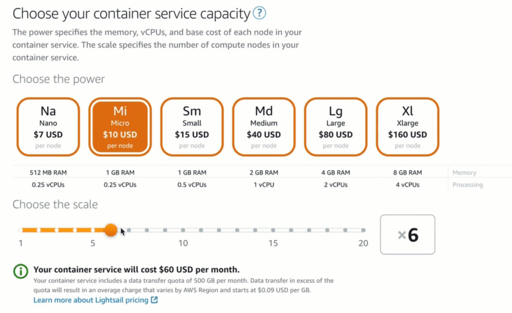
Task: Click the scale label number 5
Action: pyautogui.click(x=93, y=243)
